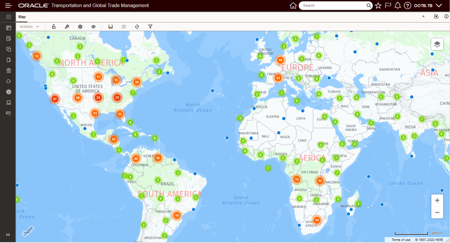
Task: Open notifications bell icon
Action: click(x=398, y=6)
